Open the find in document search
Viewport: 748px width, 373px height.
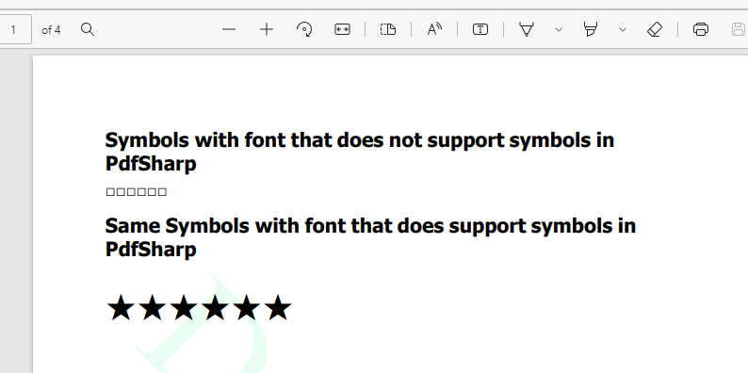tap(88, 29)
